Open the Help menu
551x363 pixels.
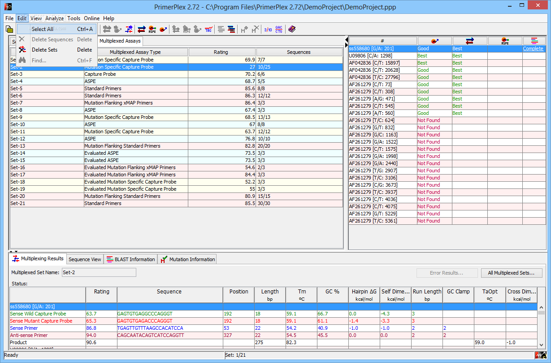click(x=108, y=18)
